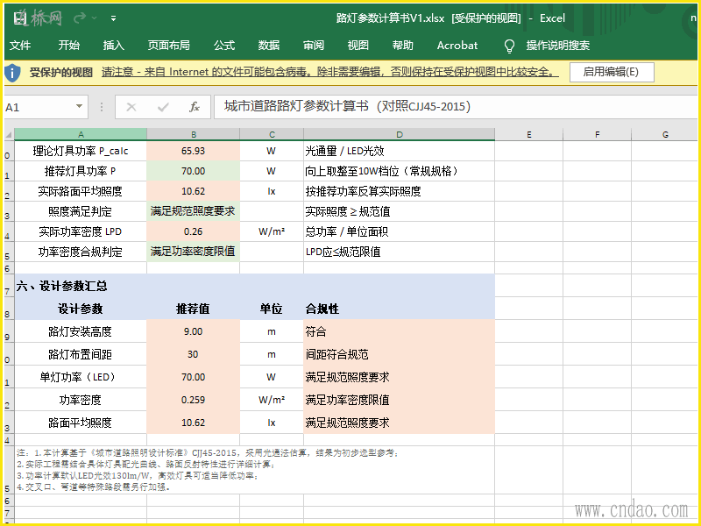Select the cell 总功率 / 单位面积

pyautogui.click(x=400, y=231)
